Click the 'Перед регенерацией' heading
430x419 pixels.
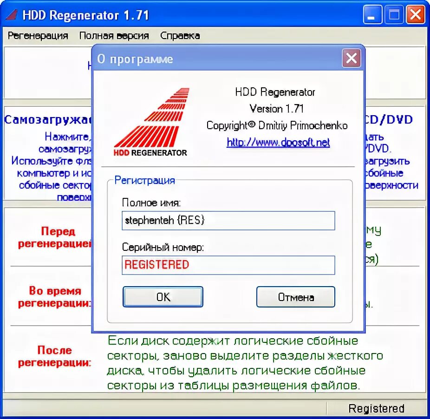55,237
